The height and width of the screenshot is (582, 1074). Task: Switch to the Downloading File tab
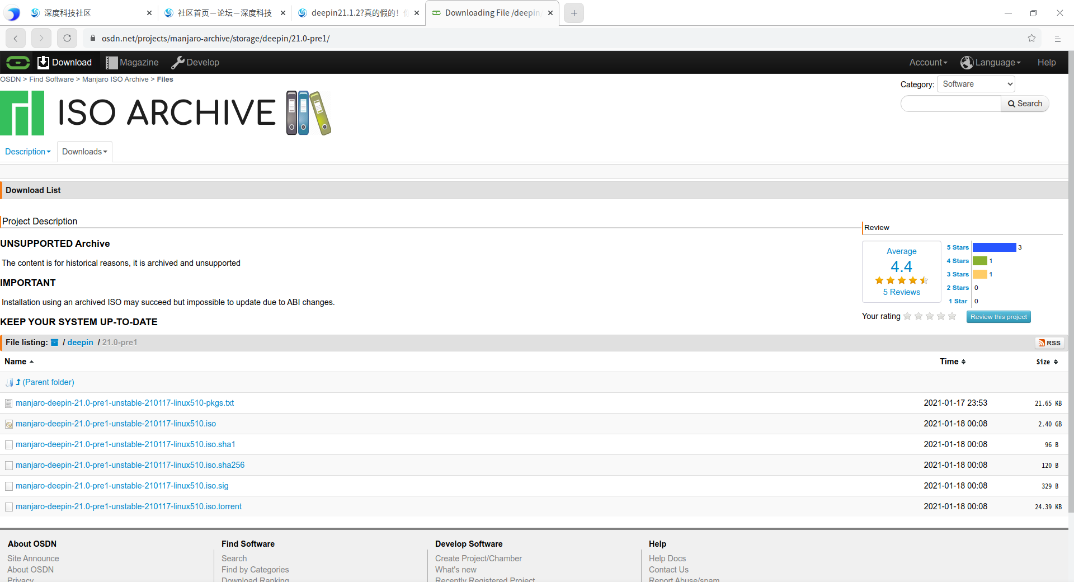(488, 12)
